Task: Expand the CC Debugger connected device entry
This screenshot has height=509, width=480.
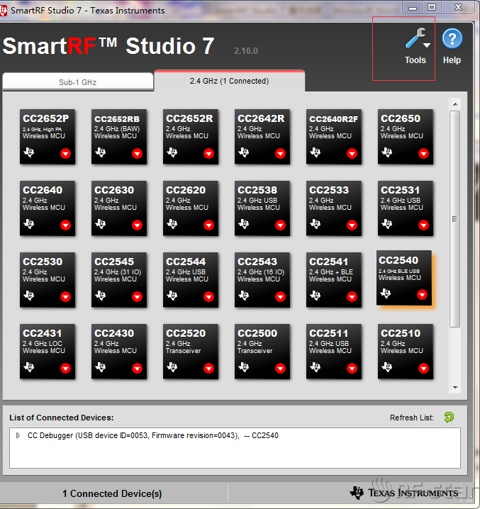Action: [x=18, y=436]
